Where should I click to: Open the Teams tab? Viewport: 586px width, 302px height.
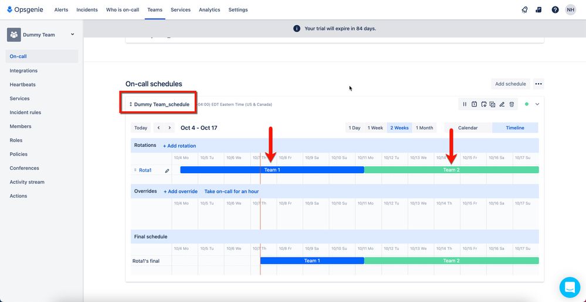(x=155, y=10)
